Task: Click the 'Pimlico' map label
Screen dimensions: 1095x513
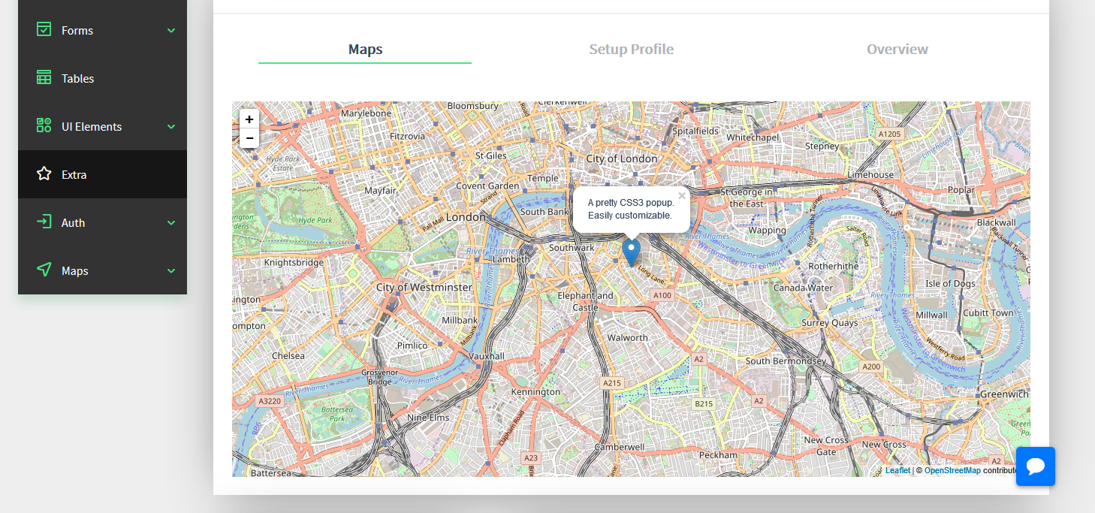Action: (412, 346)
